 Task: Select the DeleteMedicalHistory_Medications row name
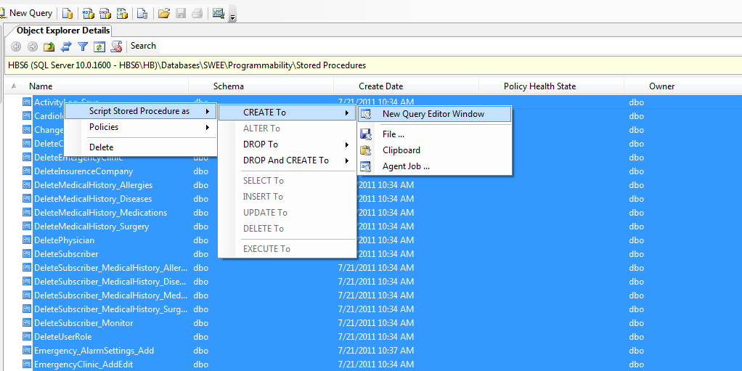[100, 213]
